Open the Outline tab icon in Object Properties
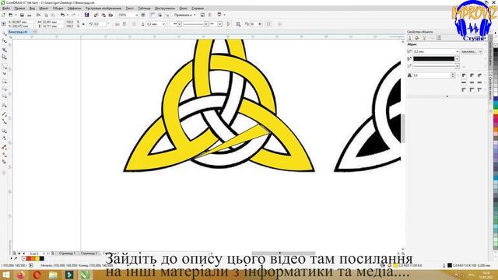 click(410, 38)
